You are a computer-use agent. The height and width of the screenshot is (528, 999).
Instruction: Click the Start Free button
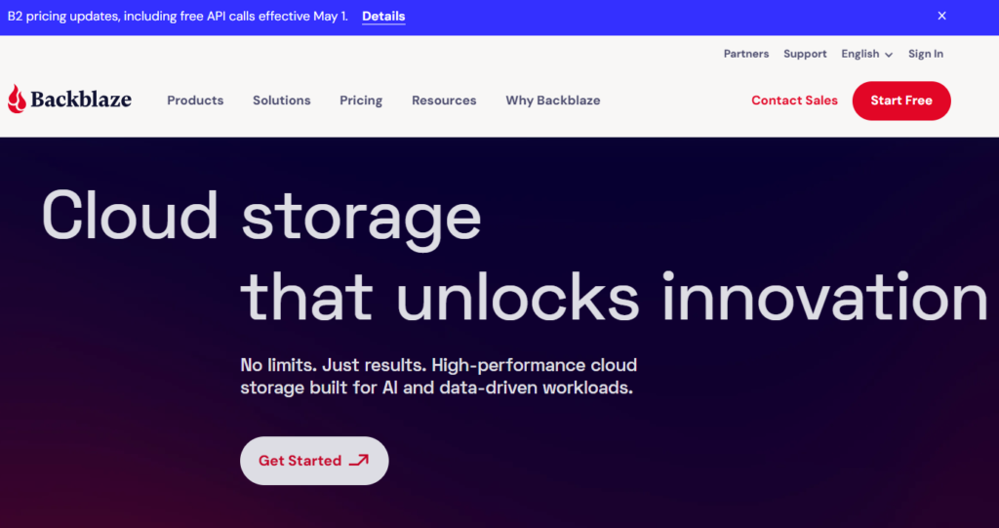point(901,101)
